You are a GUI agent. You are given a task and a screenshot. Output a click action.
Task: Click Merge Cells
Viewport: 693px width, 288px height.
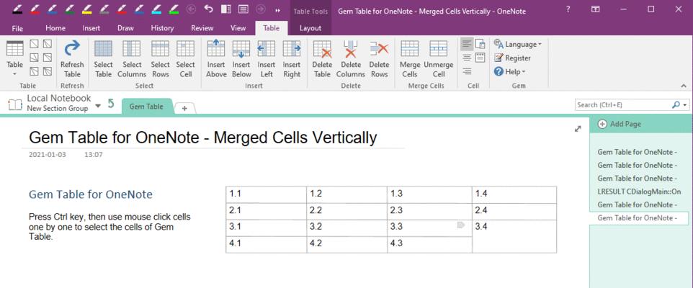pyautogui.click(x=410, y=58)
